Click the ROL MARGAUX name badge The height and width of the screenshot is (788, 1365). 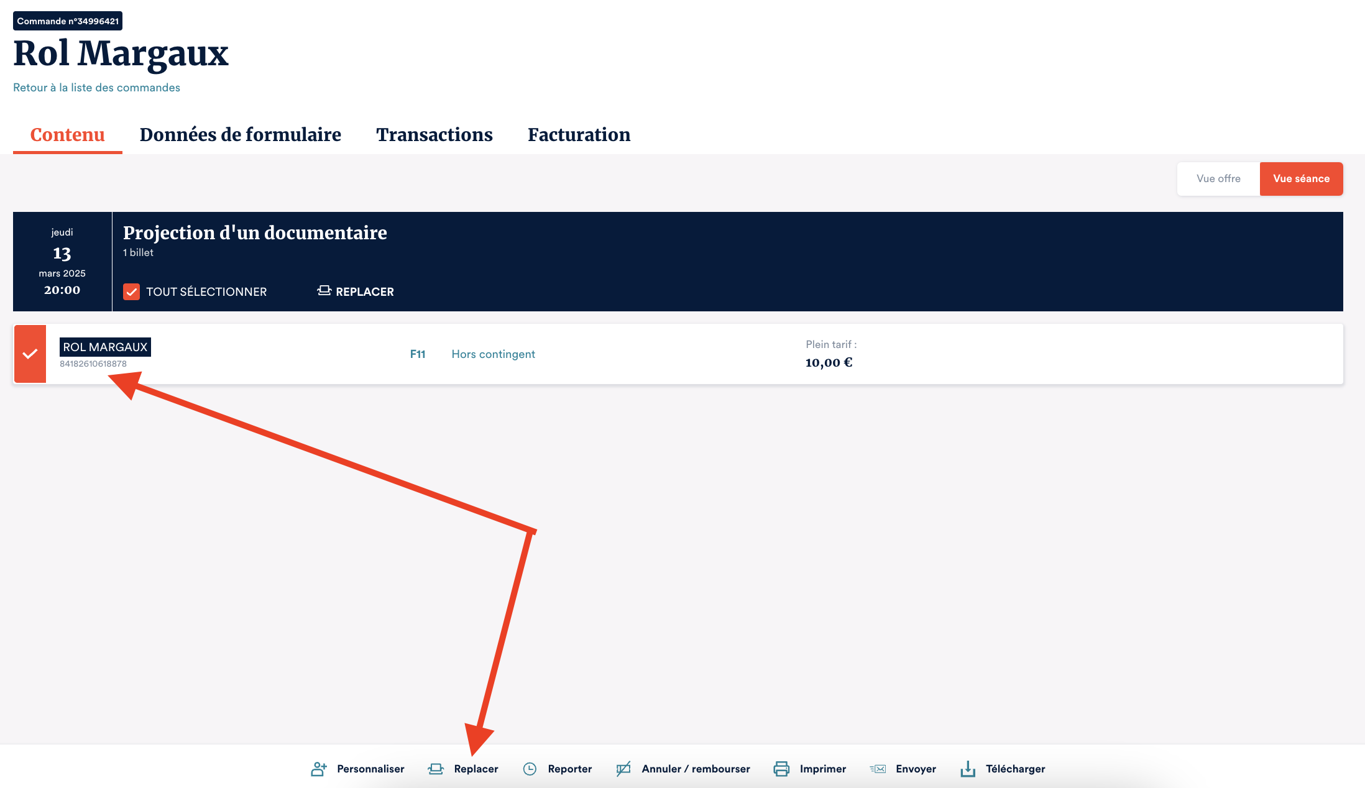[105, 347]
